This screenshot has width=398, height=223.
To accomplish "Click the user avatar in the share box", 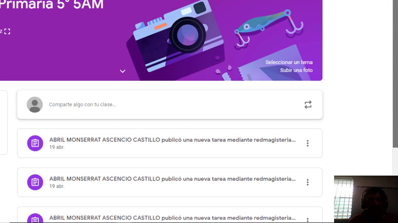I will tap(35, 105).
